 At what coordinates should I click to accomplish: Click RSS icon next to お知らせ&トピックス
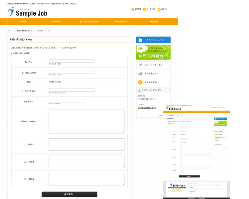click(x=139, y=90)
